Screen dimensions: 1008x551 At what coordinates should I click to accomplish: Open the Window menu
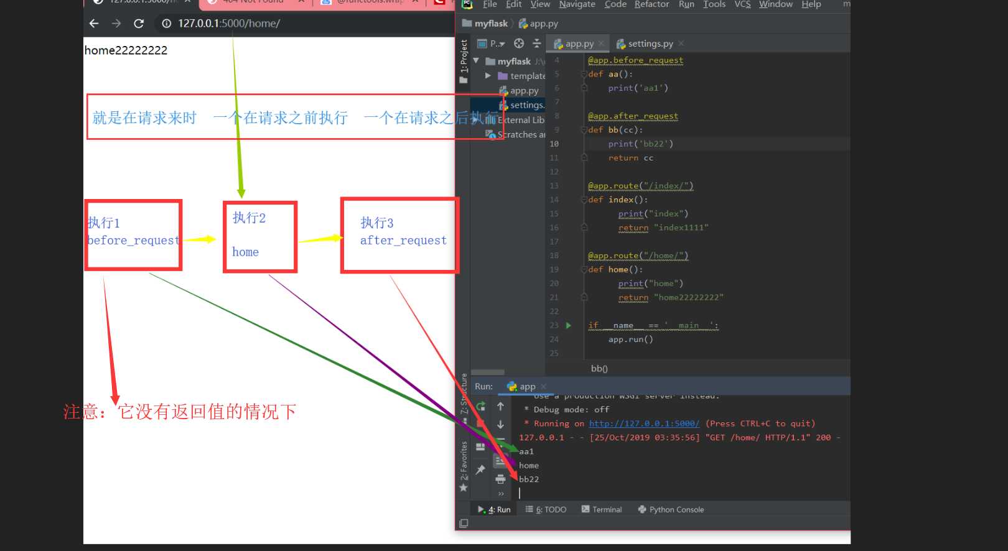[x=775, y=4]
